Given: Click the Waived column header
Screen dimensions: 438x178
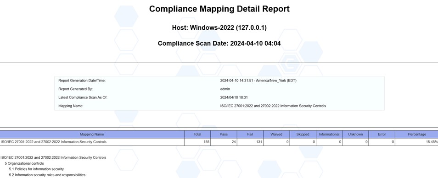Looking at the screenshot, I should tap(276, 134).
